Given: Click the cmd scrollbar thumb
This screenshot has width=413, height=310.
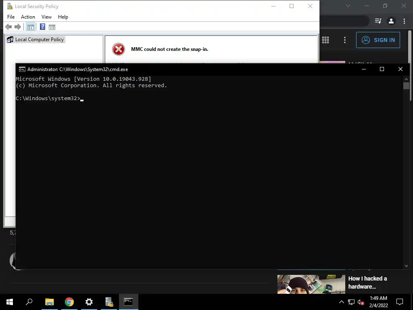Looking at the screenshot, I should point(406,86).
